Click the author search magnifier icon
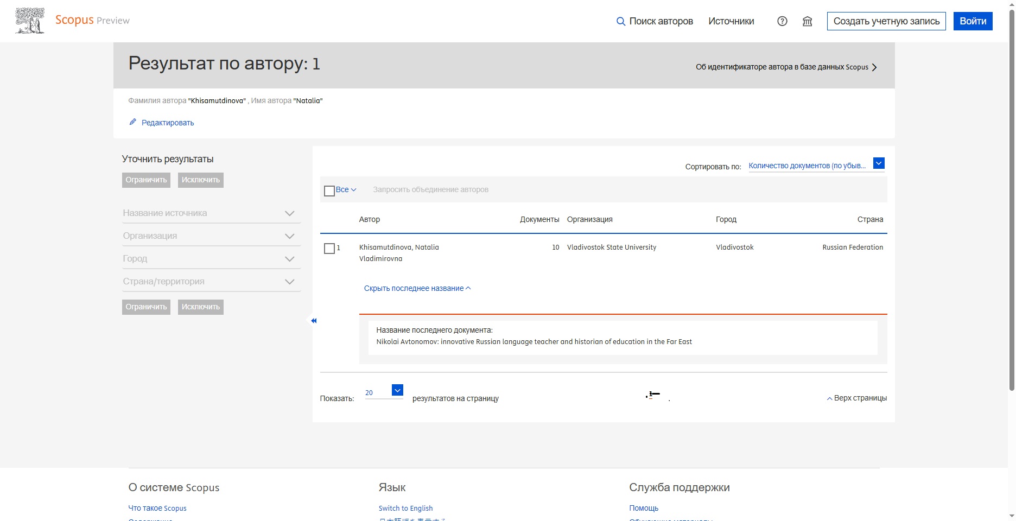The height and width of the screenshot is (521, 1016). (620, 22)
